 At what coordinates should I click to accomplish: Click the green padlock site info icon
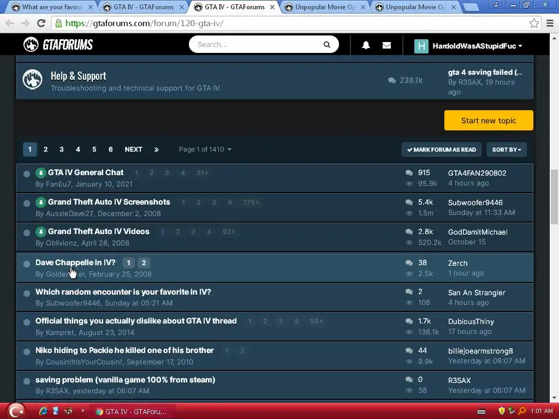tap(58, 23)
